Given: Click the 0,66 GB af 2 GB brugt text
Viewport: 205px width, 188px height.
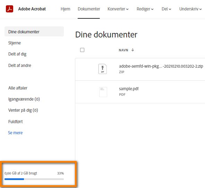Looking at the screenshot, I should pos(21,173).
